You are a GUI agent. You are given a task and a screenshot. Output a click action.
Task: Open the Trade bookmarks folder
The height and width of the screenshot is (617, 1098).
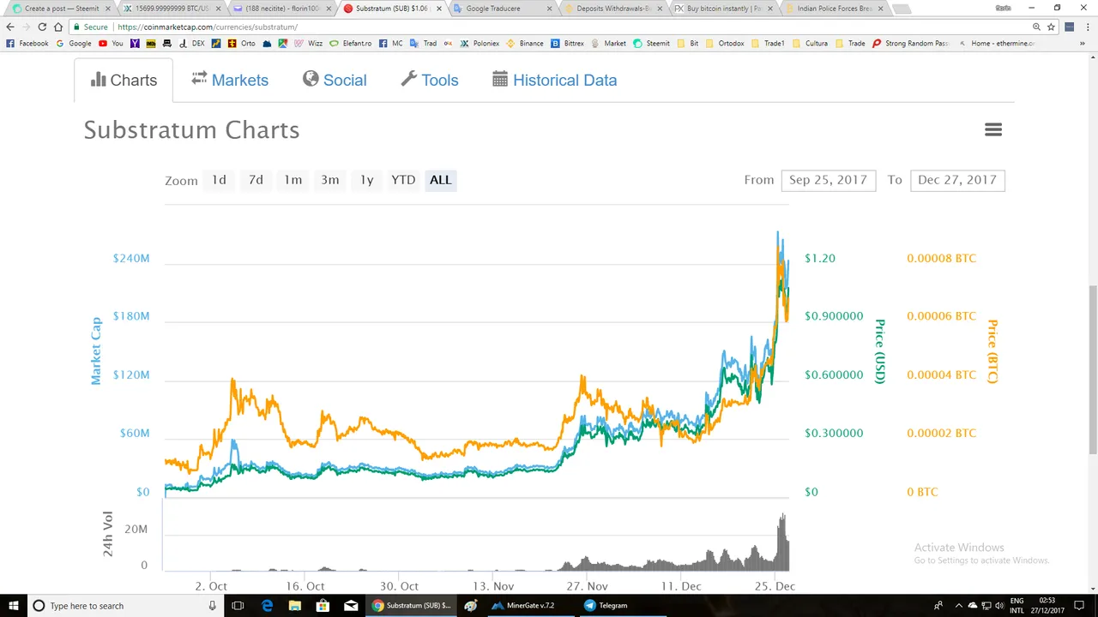[x=850, y=43]
